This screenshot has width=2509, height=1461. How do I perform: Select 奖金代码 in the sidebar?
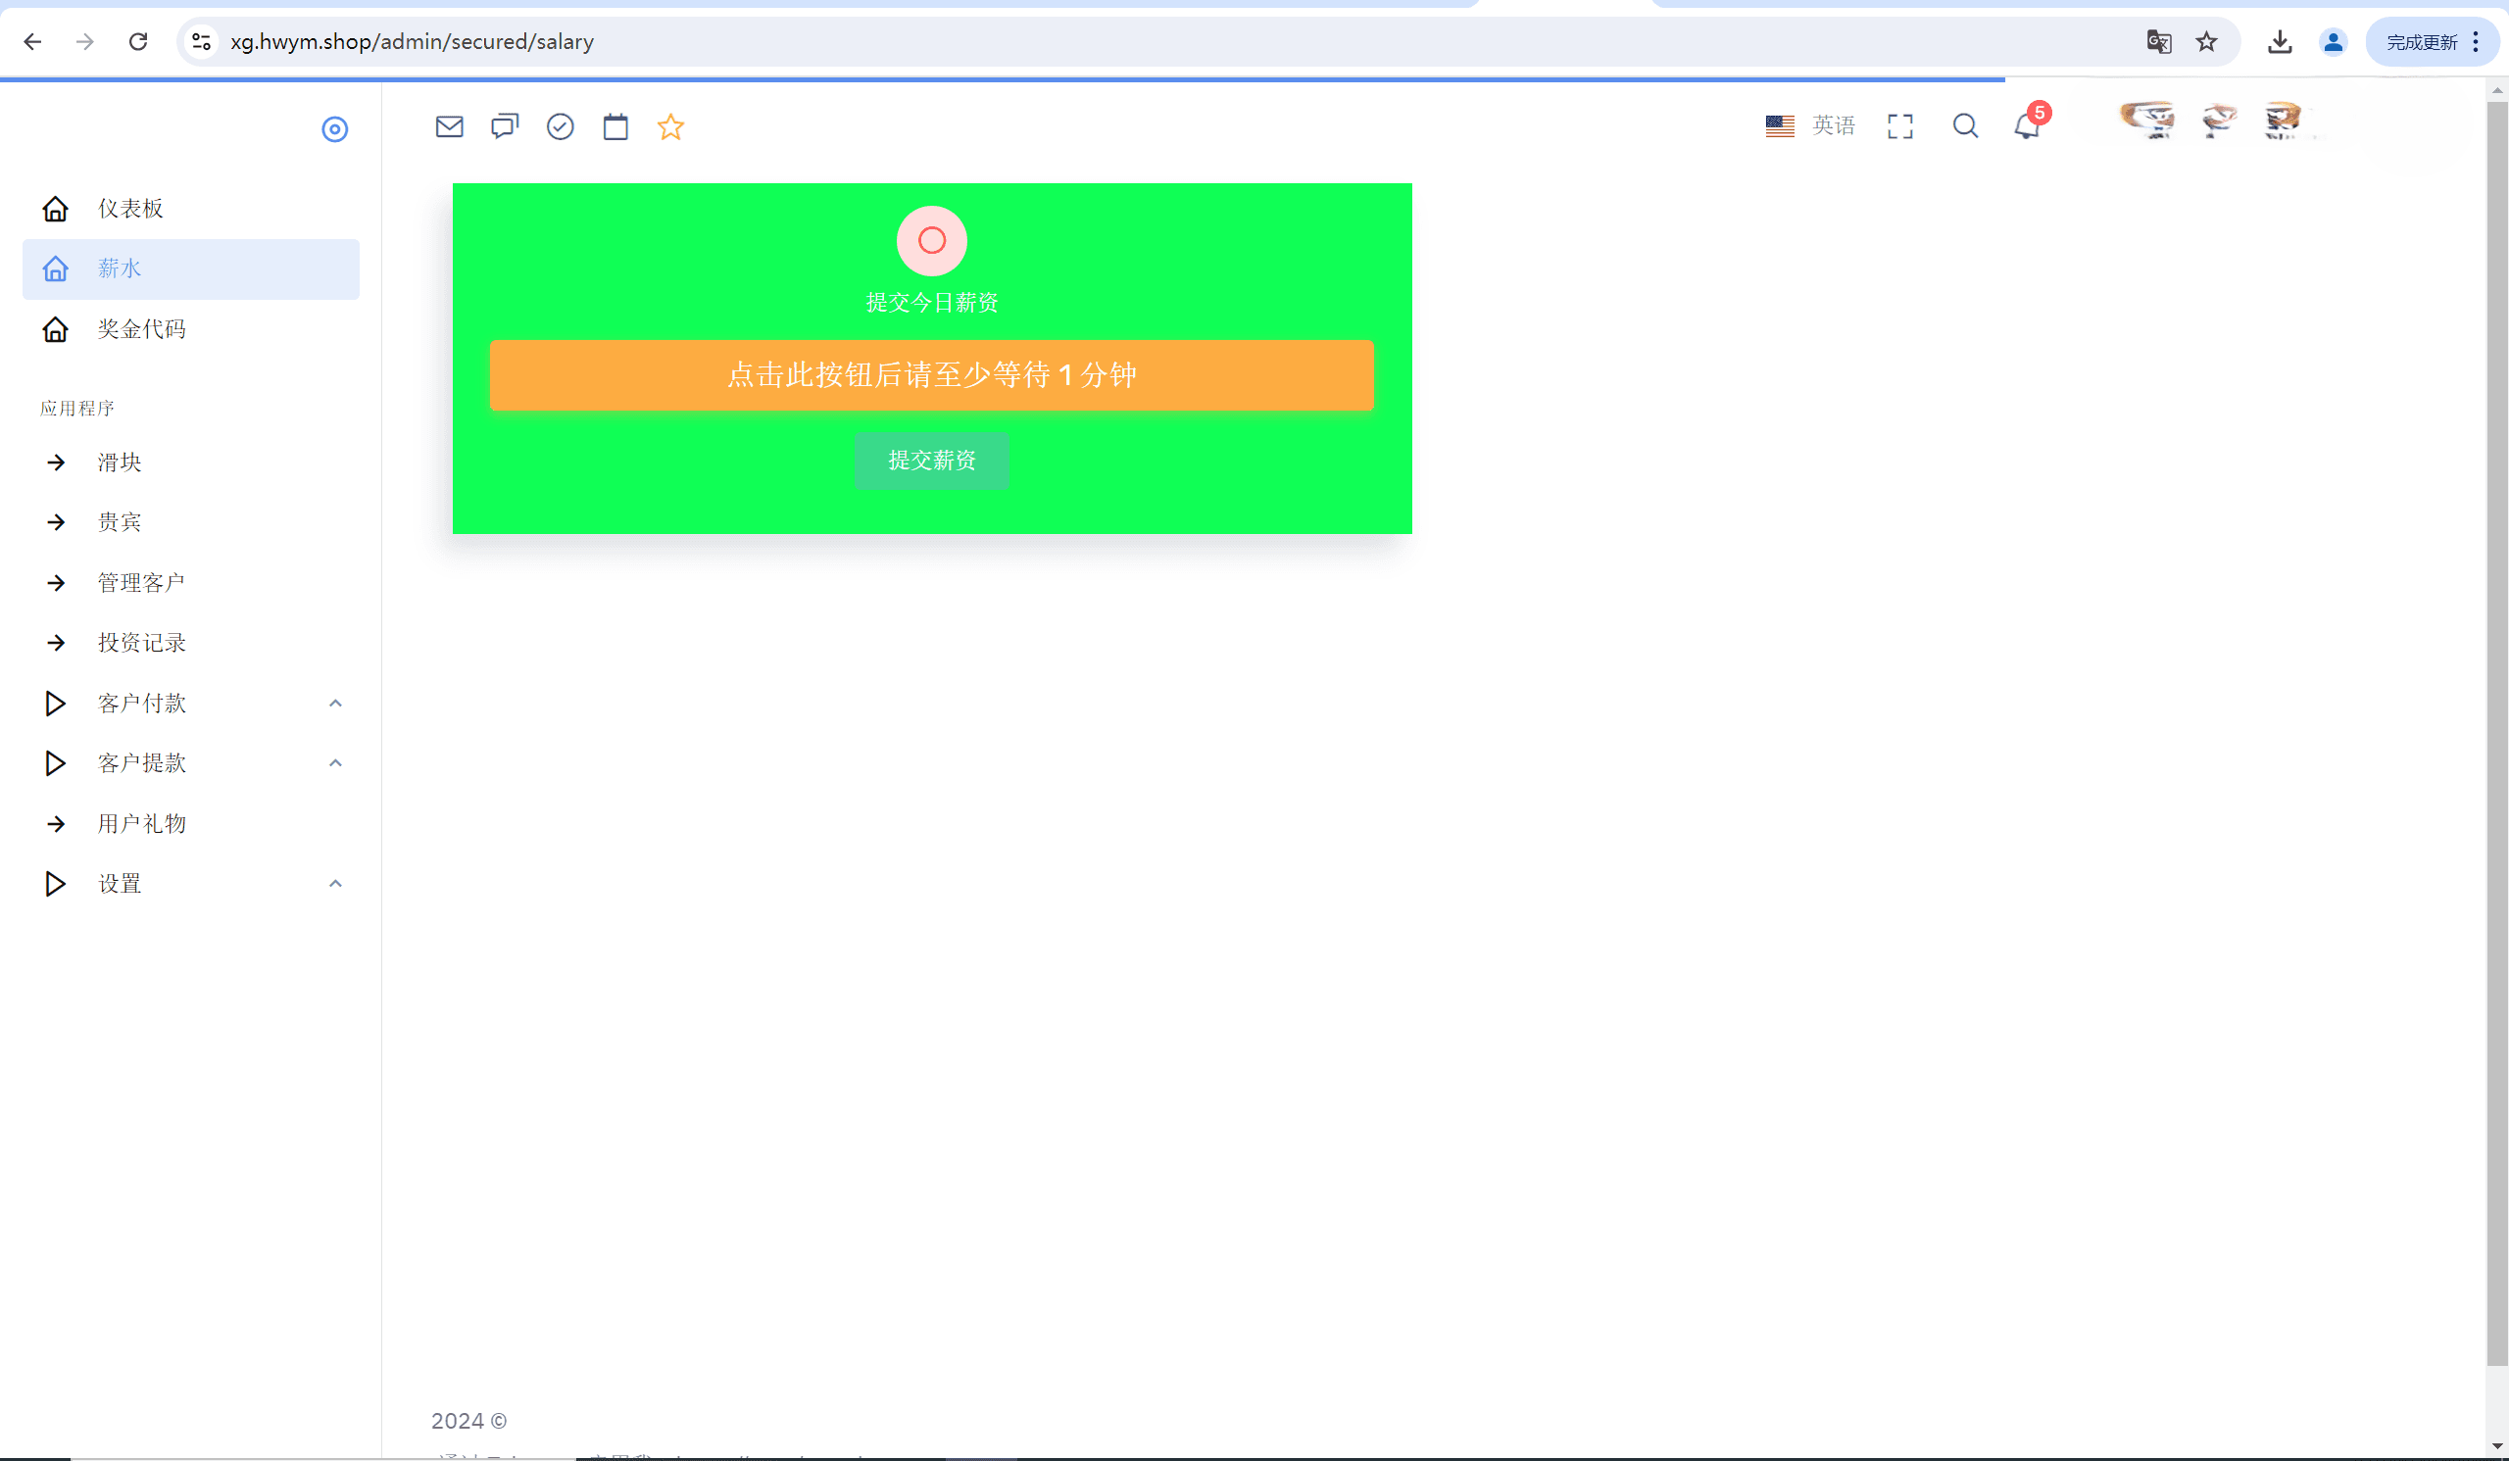coord(141,329)
